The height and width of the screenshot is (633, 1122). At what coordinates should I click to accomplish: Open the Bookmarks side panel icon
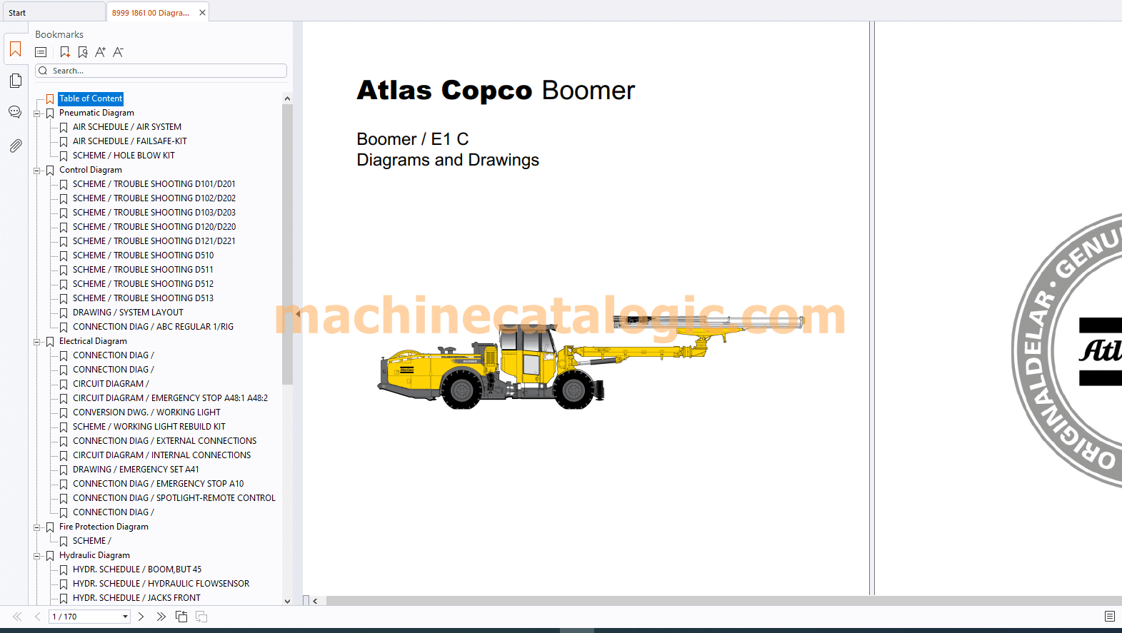click(15, 49)
